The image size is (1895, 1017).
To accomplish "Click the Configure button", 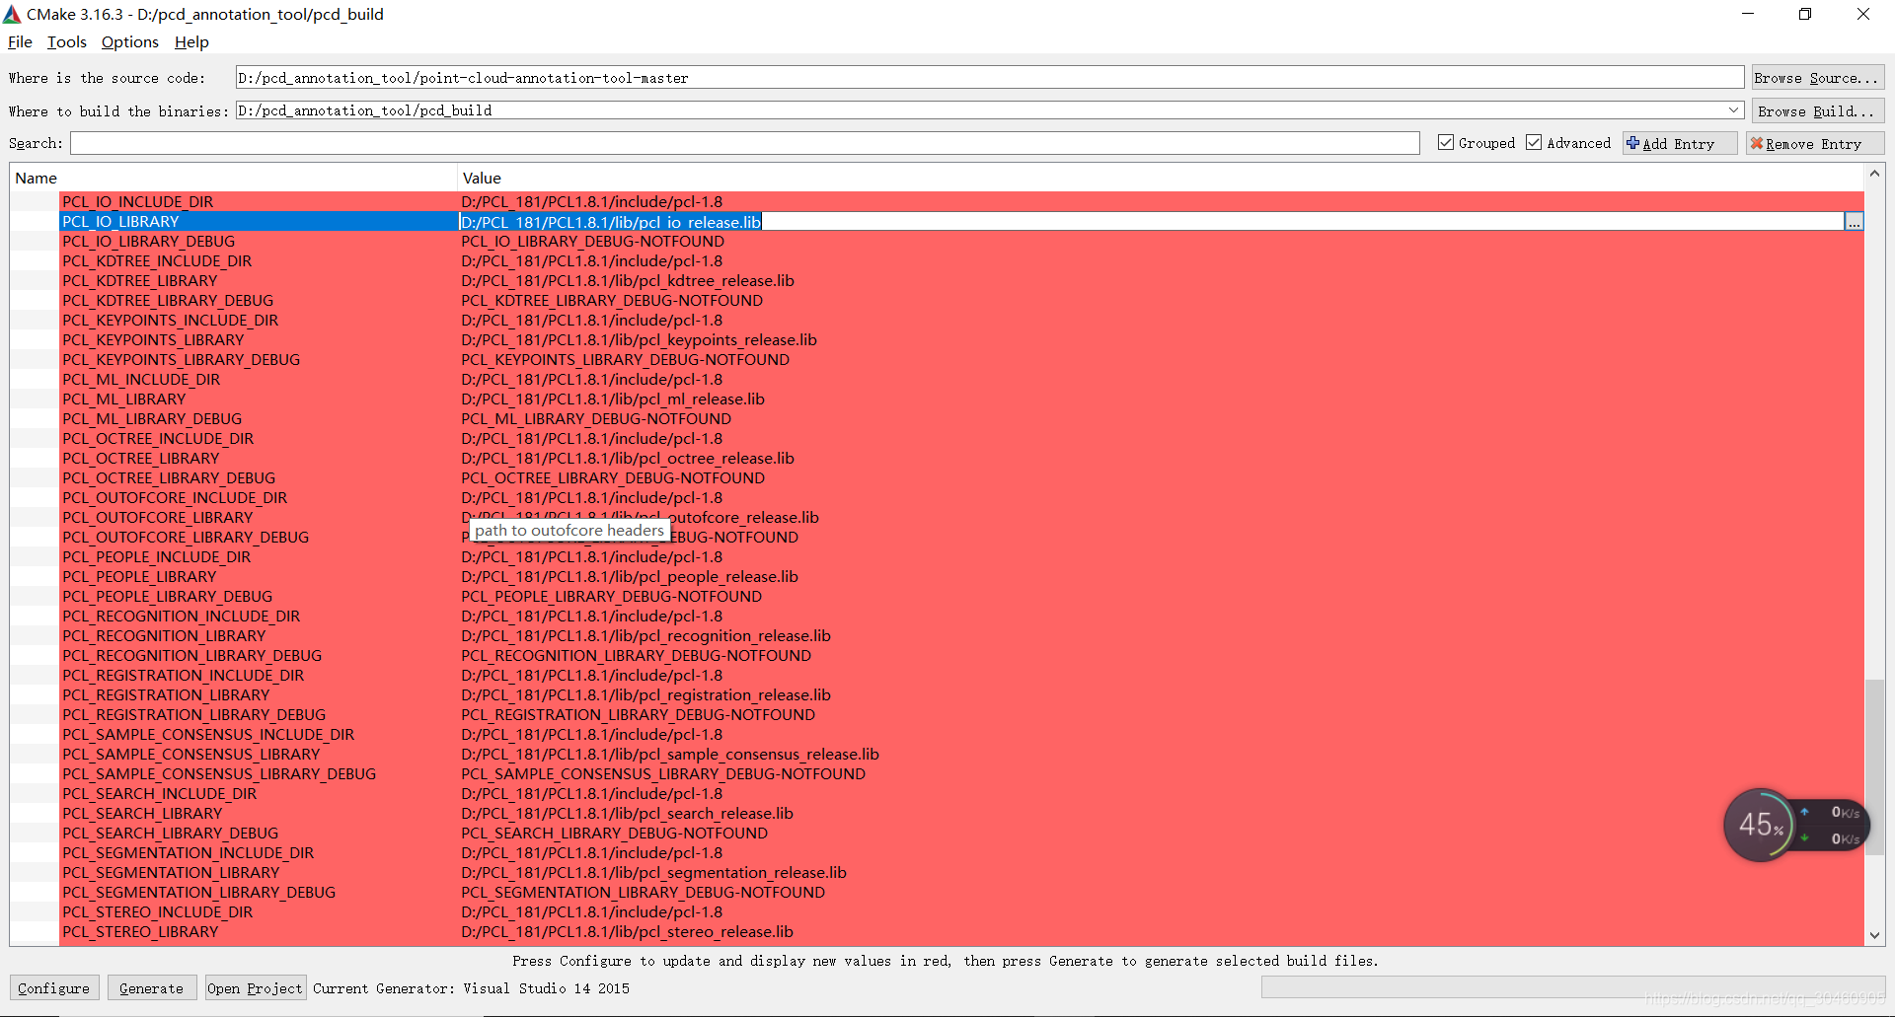I will (x=54, y=988).
